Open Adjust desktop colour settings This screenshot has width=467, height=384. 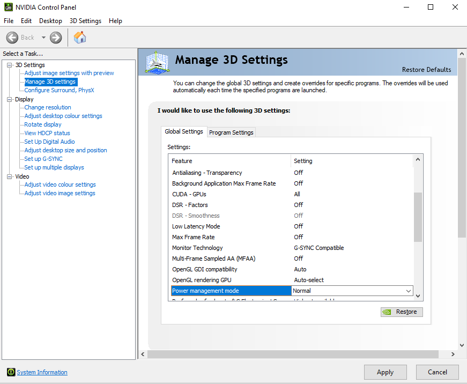pyautogui.click(x=63, y=116)
